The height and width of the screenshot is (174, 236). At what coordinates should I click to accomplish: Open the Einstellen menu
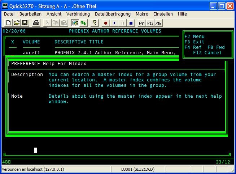(x=163, y=14)
